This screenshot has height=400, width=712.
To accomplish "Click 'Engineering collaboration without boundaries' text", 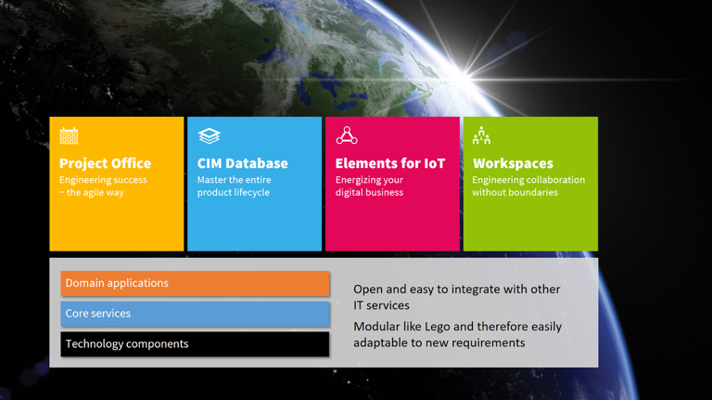I will pyautogui.click(x=528, y=187).
